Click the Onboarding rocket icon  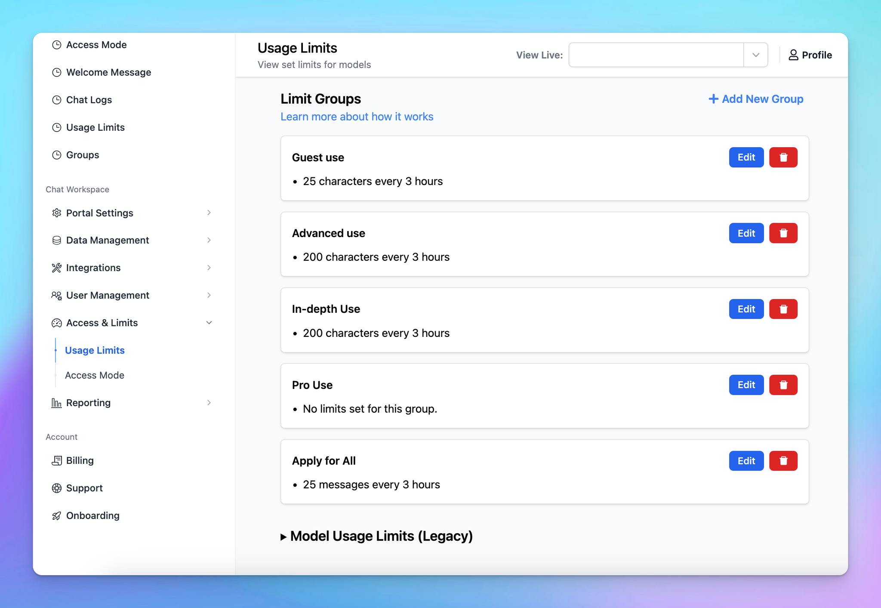pos(56,515)
